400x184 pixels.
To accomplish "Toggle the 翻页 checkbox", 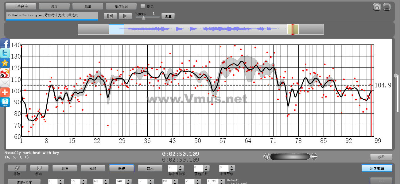I will pyautogui.click(x=142, y=6).
